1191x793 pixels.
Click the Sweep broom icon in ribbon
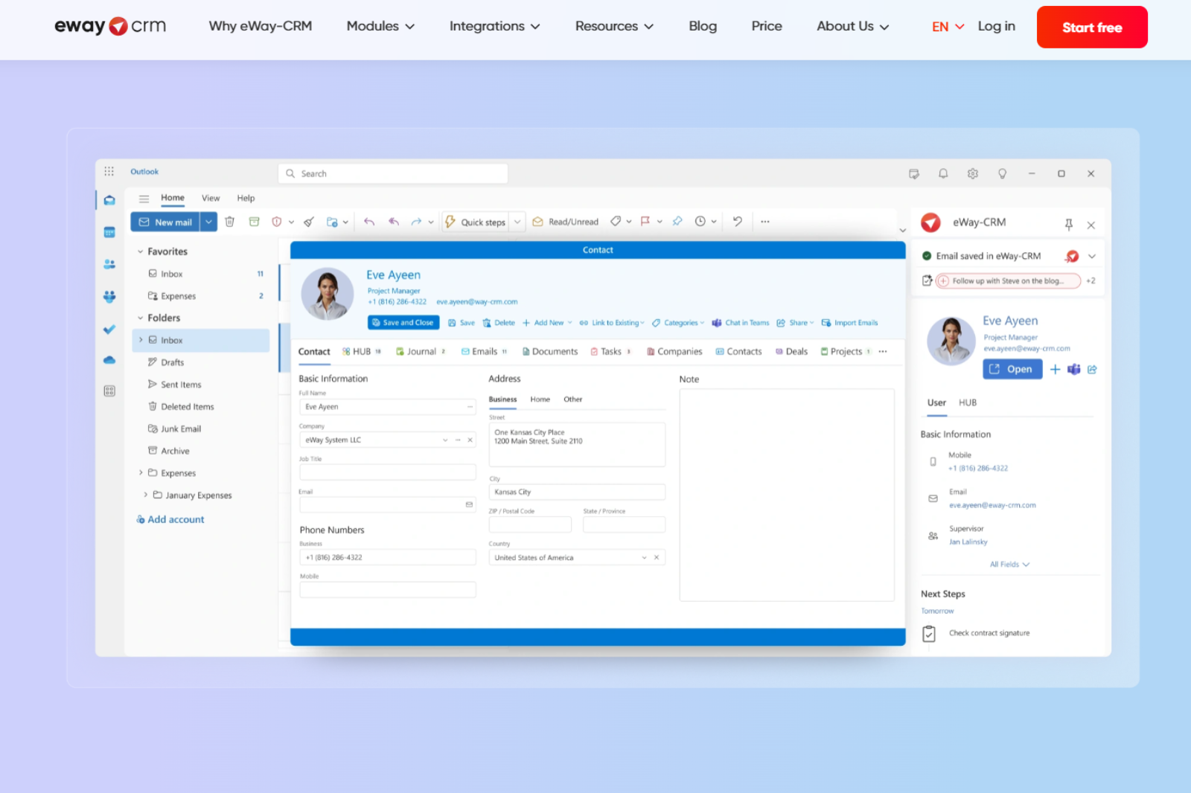point(309,222)
